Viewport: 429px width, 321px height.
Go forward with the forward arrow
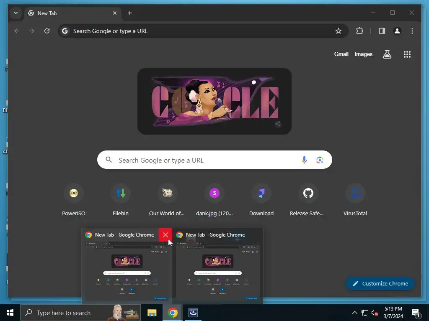(x=32, y=31)
